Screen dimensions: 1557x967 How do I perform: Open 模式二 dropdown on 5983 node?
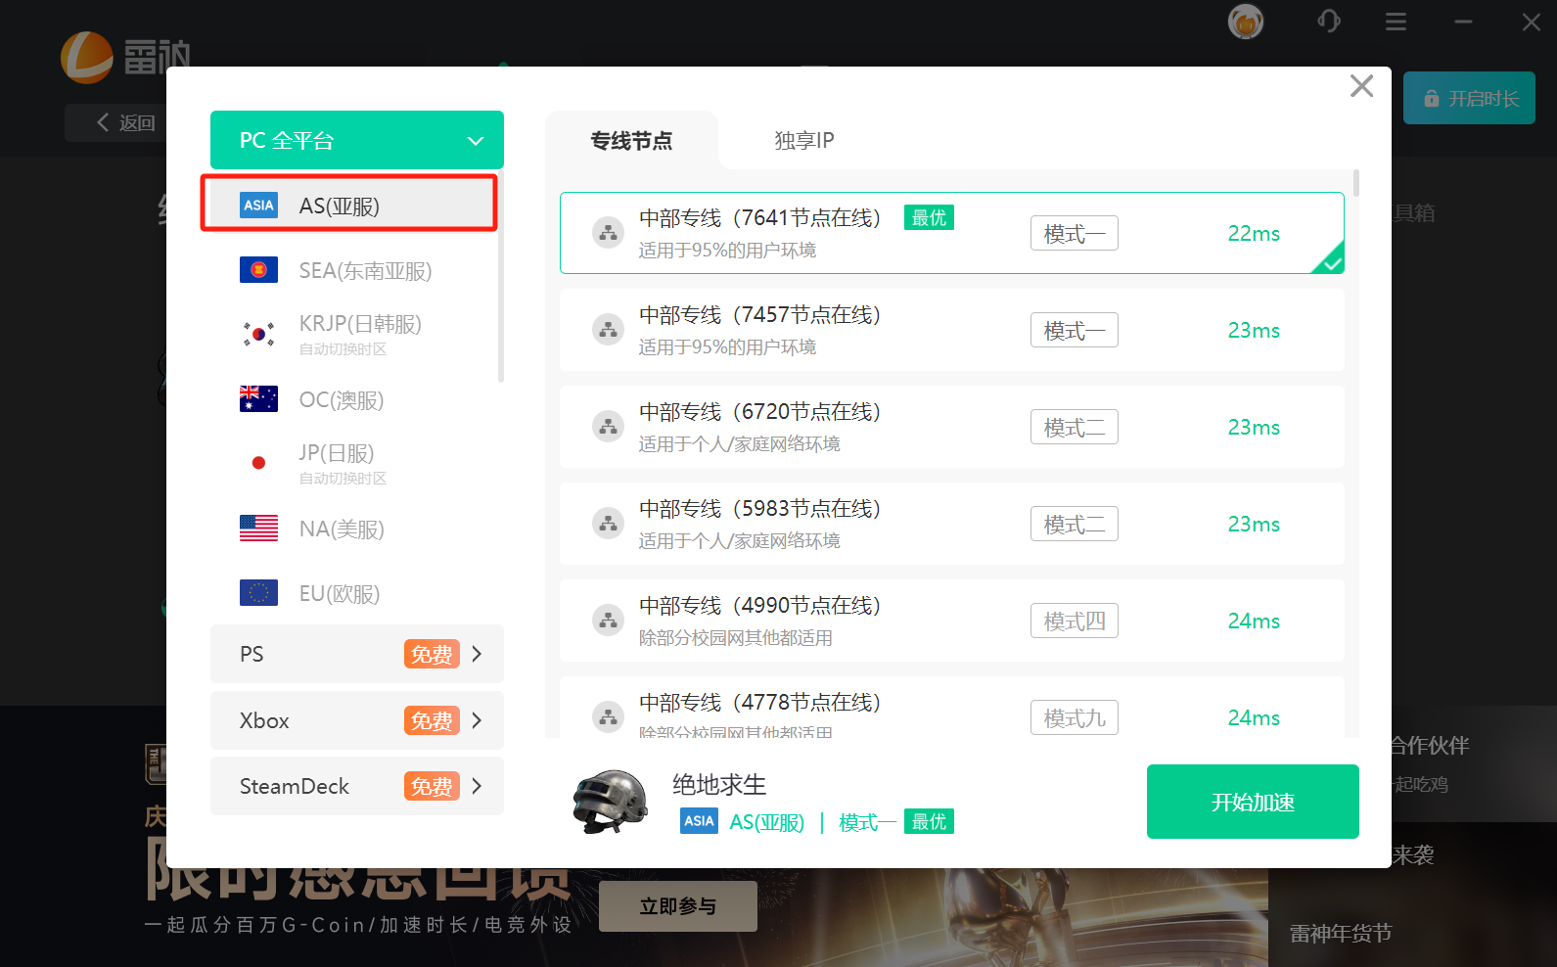1075,524
